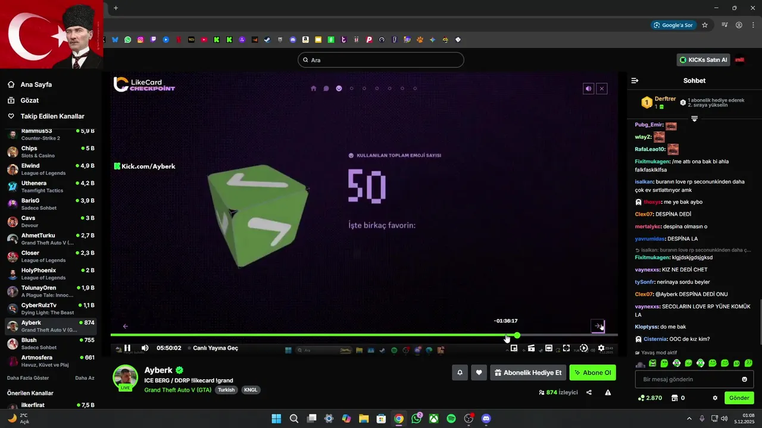Click Google'a Sor in address bar
The height and width of the screenshot is (428, 762).
click(673, 25)
